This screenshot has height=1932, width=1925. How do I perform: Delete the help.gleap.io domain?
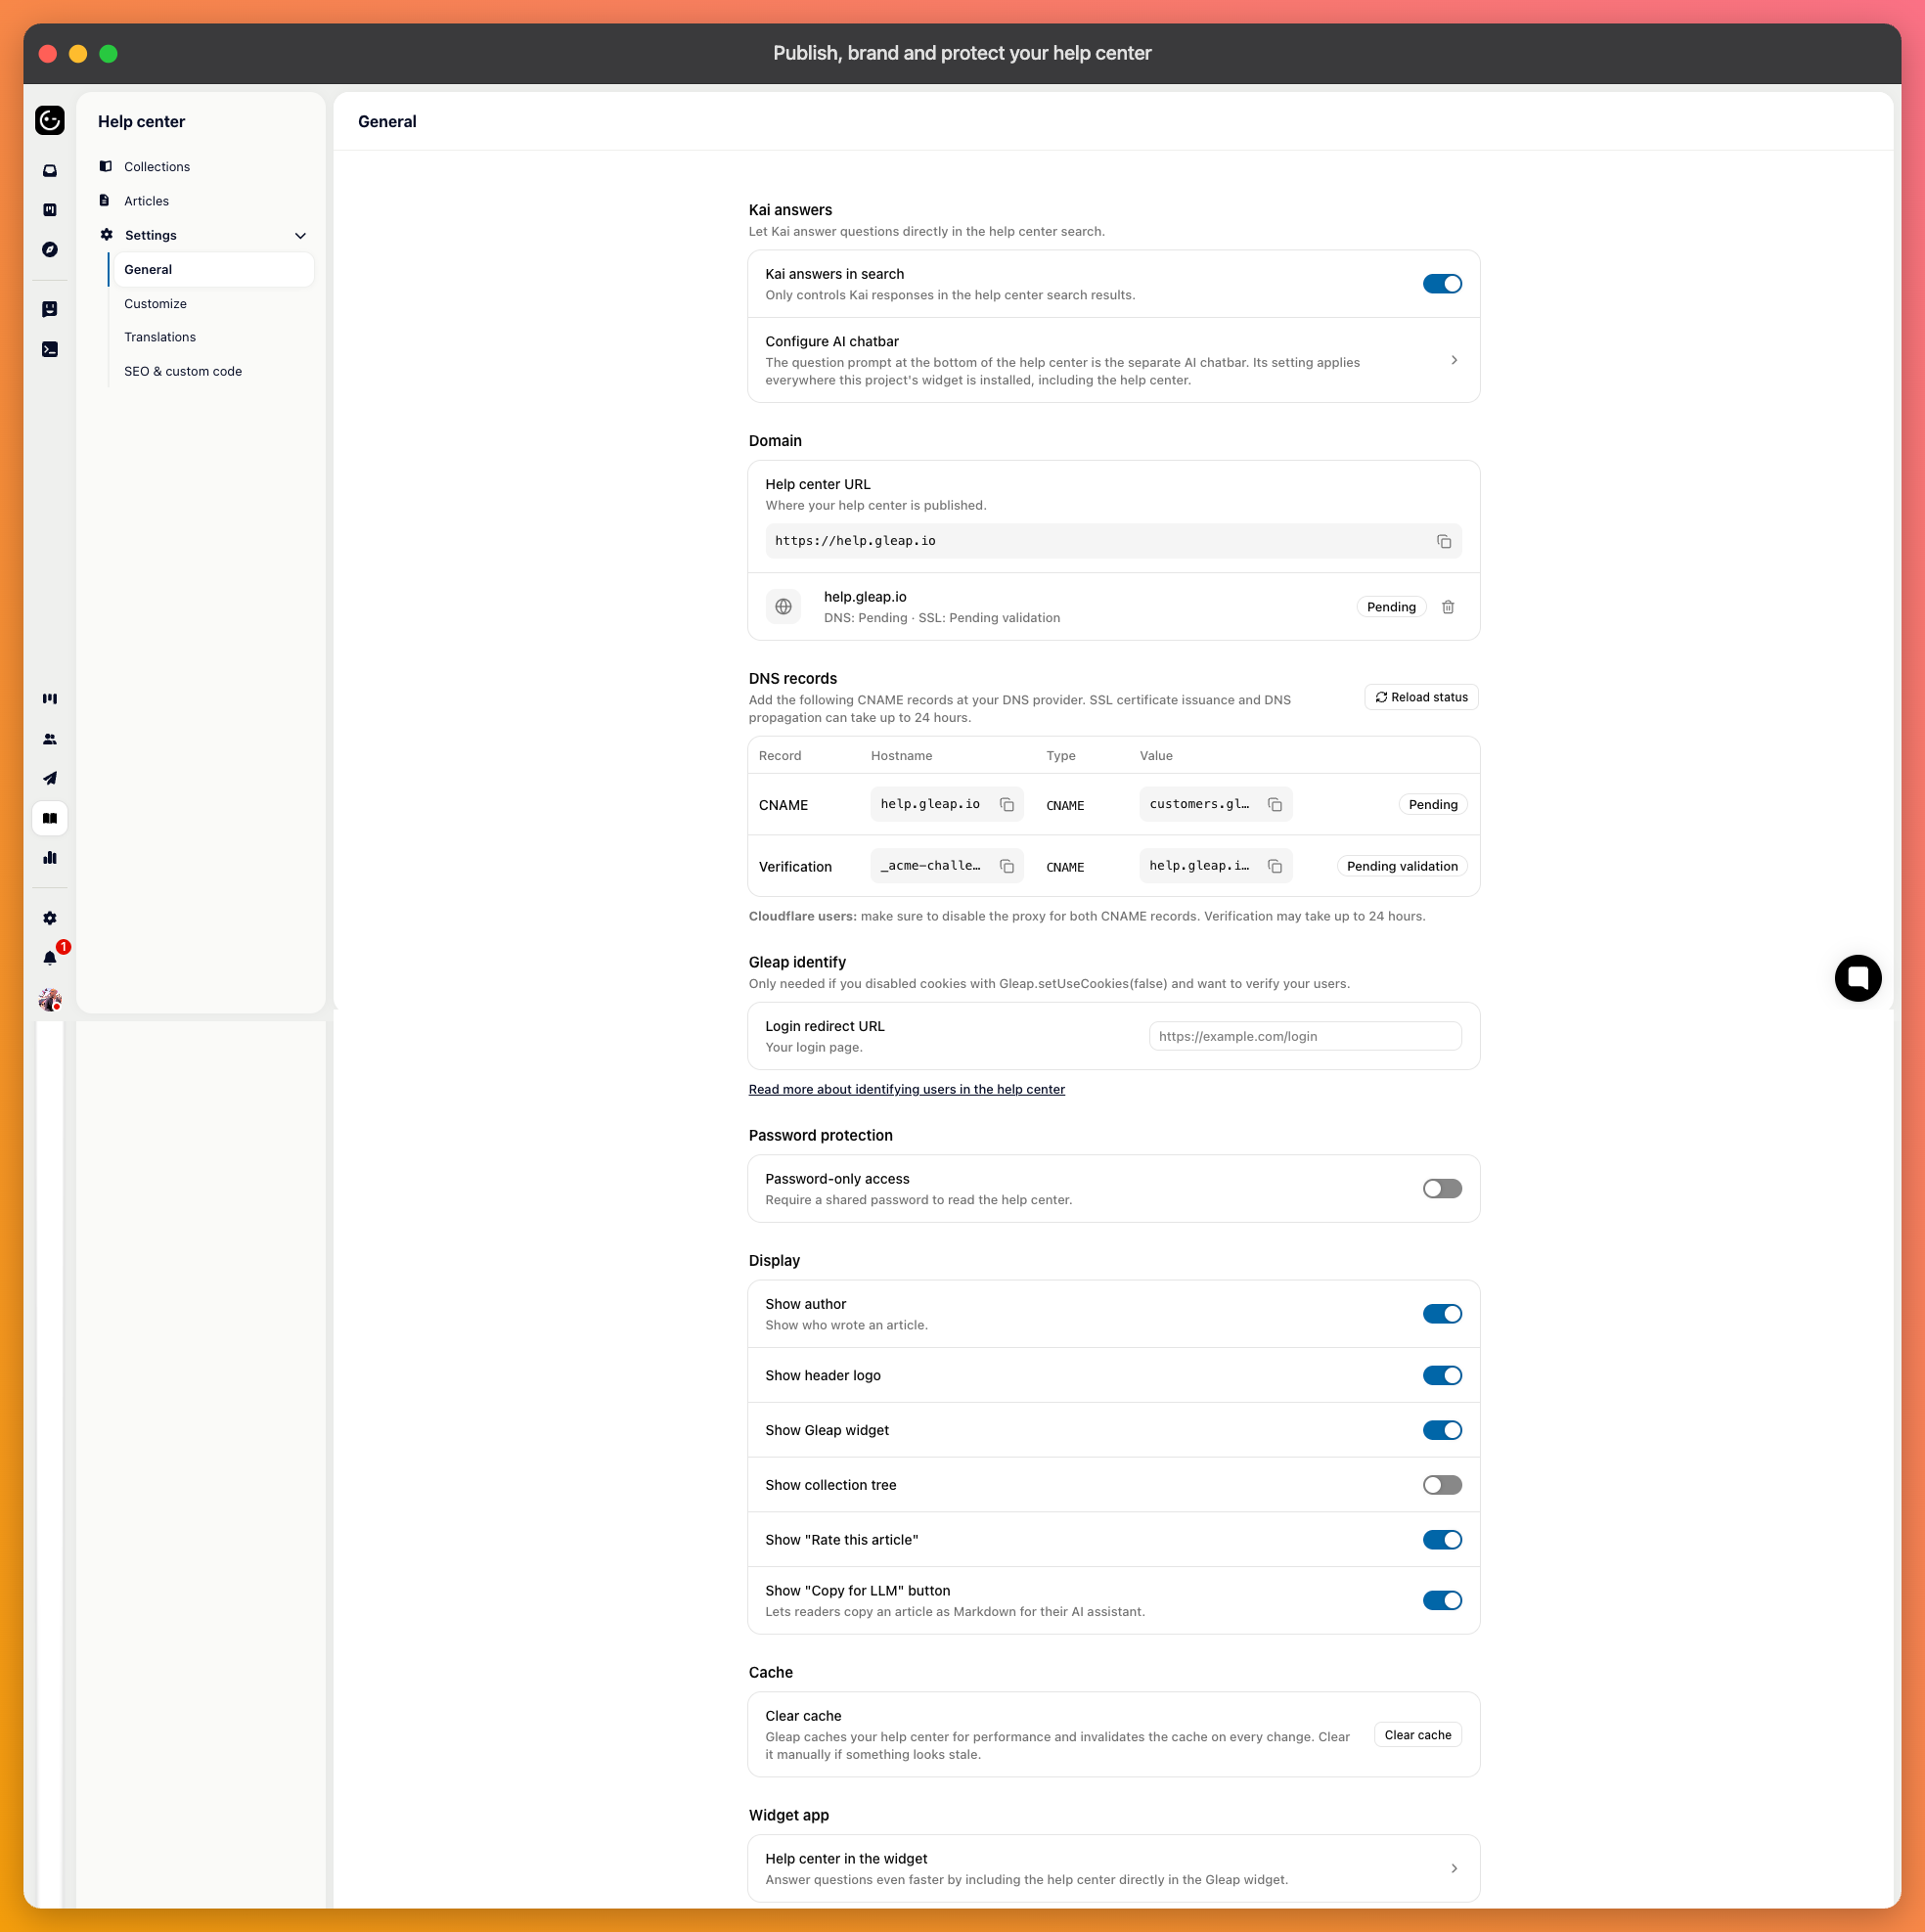pos(1448,607)
